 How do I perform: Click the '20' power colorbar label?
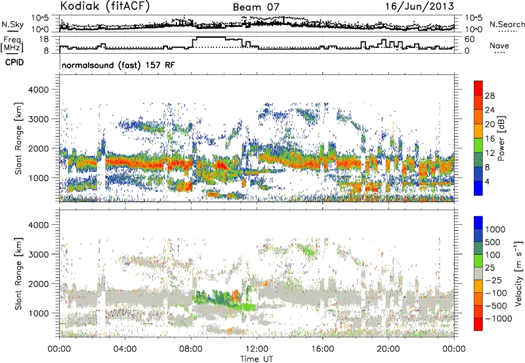pos(490,124)
